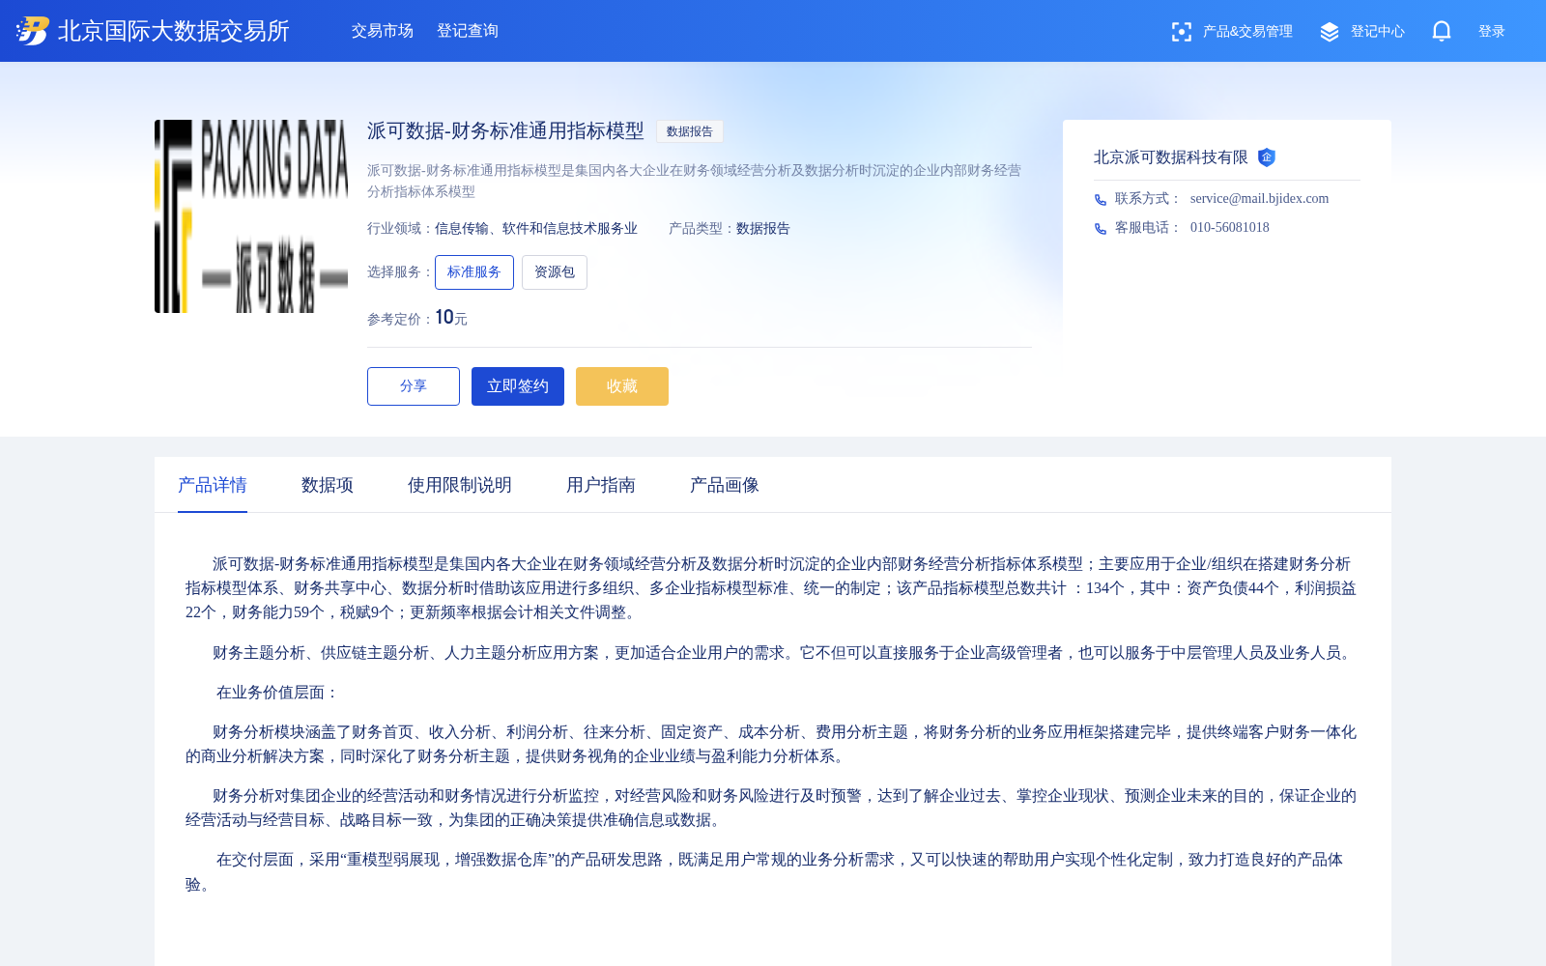The image size is (1546, 966).
Task: Click the 在业务价值层面： paragraph heading
Action: 278,693
